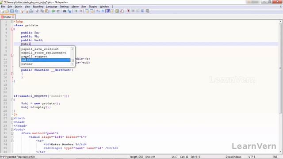
Task: Close current document with toolbar Close icon
Action: [x=22, y=11]
